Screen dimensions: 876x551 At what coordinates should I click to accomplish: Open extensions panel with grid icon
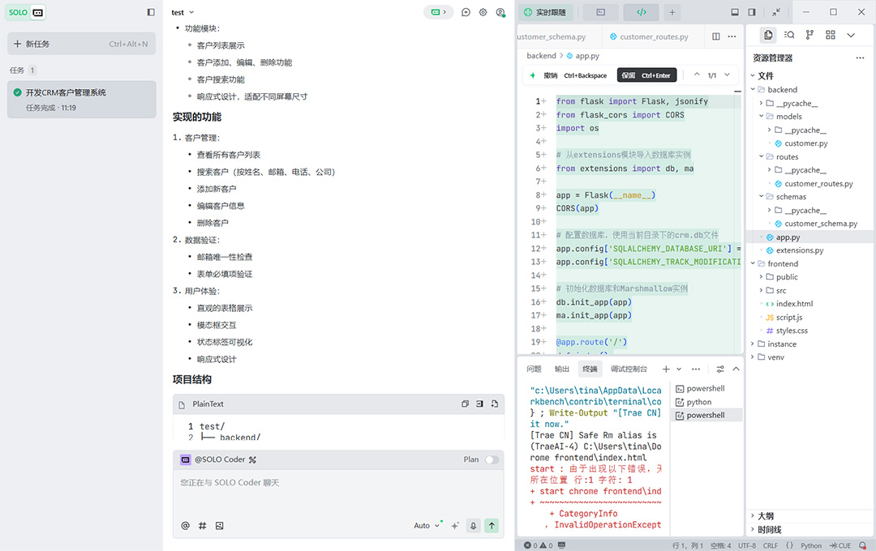click(x=831, y=34)
